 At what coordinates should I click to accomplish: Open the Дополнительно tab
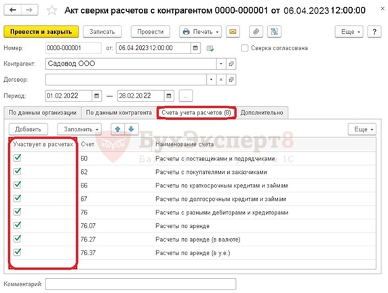262,113
